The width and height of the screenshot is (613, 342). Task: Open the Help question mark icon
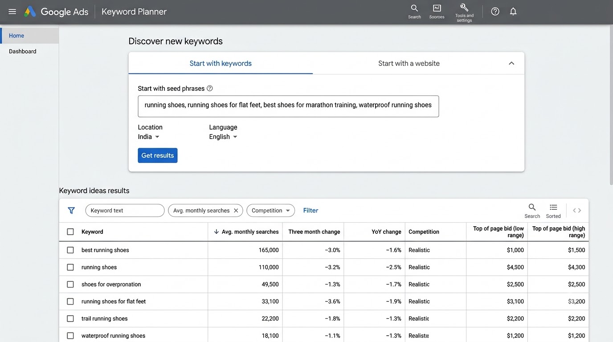point(495,12)
